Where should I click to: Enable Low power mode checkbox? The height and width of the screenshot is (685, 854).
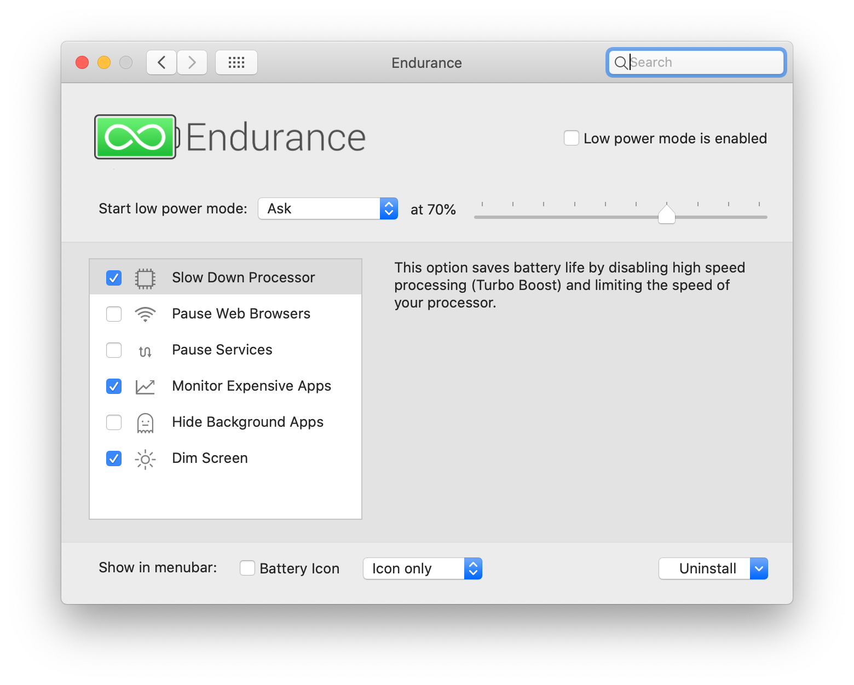[x=572, y=138]
